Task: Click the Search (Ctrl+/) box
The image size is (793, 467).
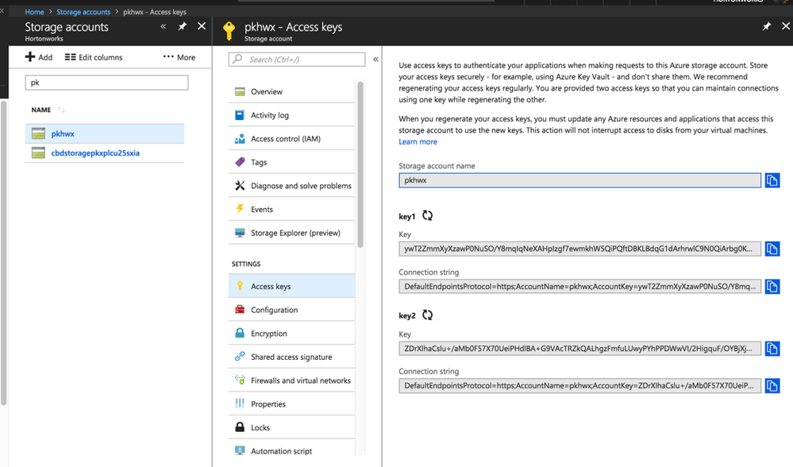Action: tap(297, 60)
